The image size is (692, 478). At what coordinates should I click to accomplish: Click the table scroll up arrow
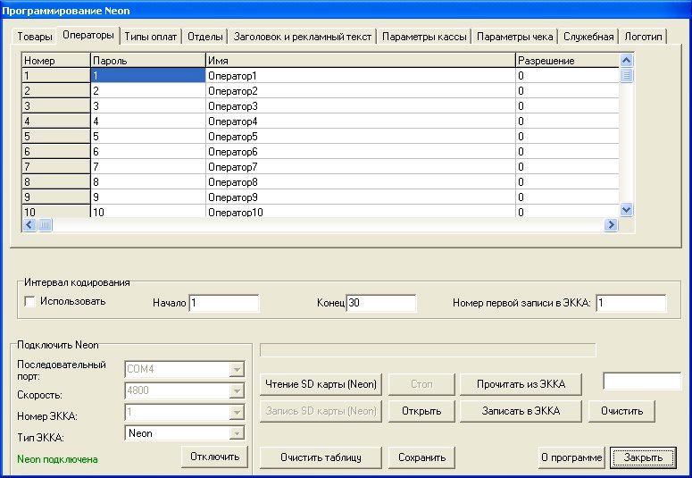click(626, 60)
